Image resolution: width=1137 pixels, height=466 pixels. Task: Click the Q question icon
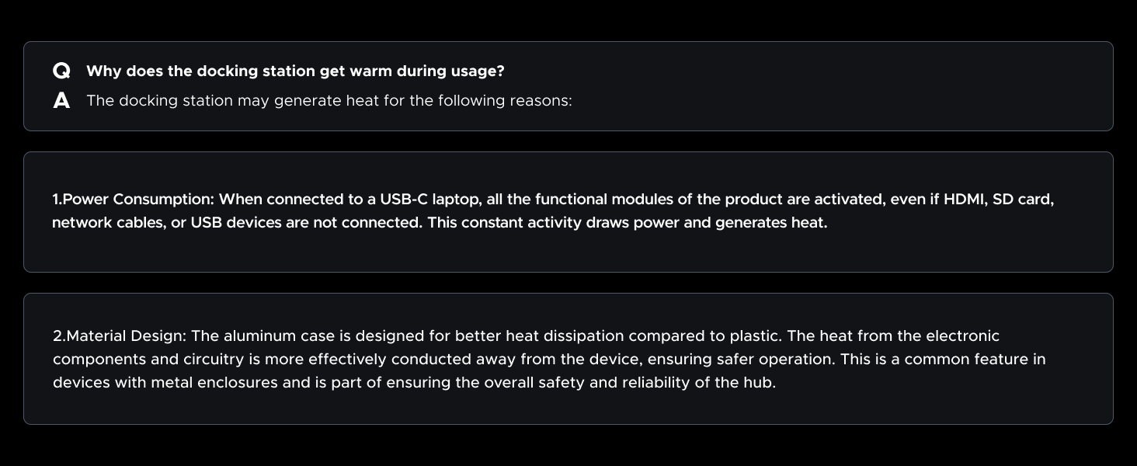[61, 71]
